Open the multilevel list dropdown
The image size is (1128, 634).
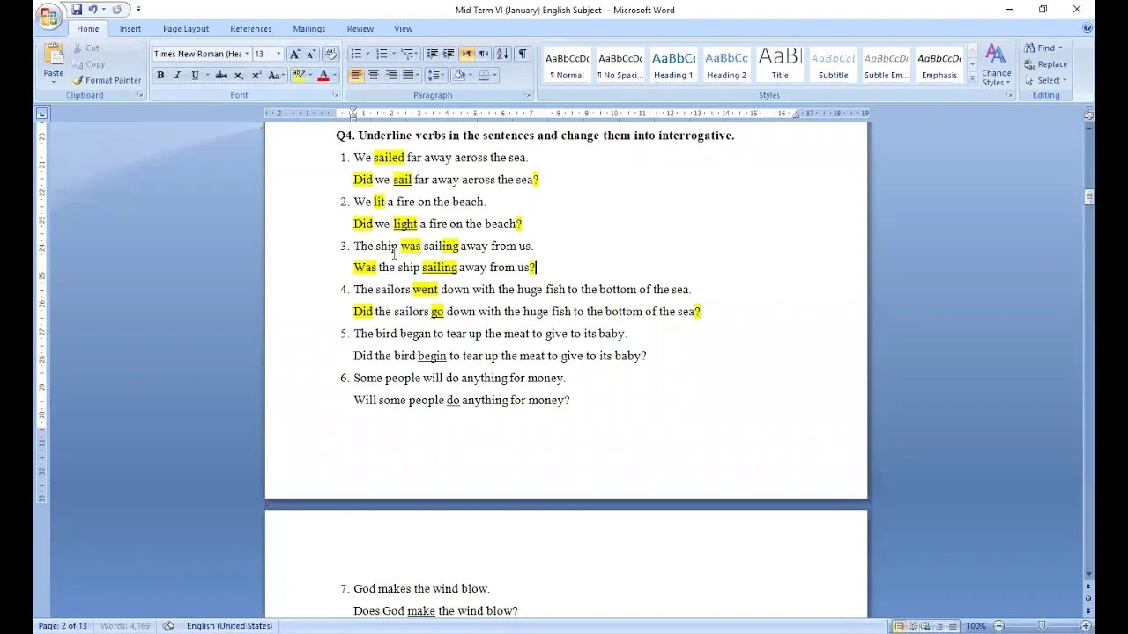(x=419, y=54)
